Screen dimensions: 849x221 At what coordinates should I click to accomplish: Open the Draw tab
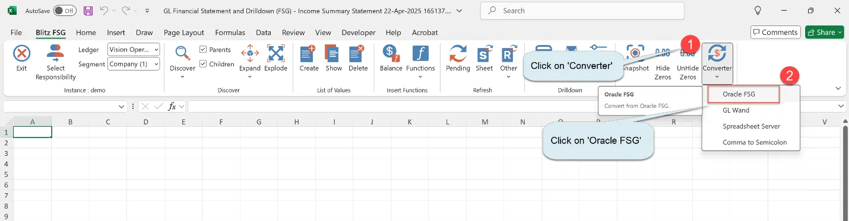pyautogui.click(x=144, y=33)
